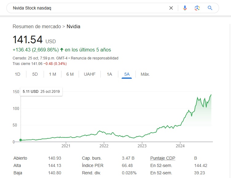231x178 pixels.
Task: Click the 141.54 USD price heading
Action: click(28, 40)
